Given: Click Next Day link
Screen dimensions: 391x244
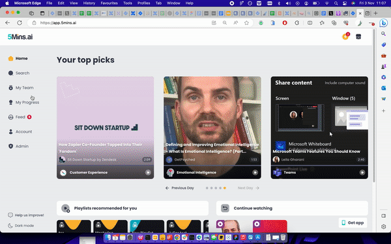Looking at the screenshot, I should [x=248, y=188].
